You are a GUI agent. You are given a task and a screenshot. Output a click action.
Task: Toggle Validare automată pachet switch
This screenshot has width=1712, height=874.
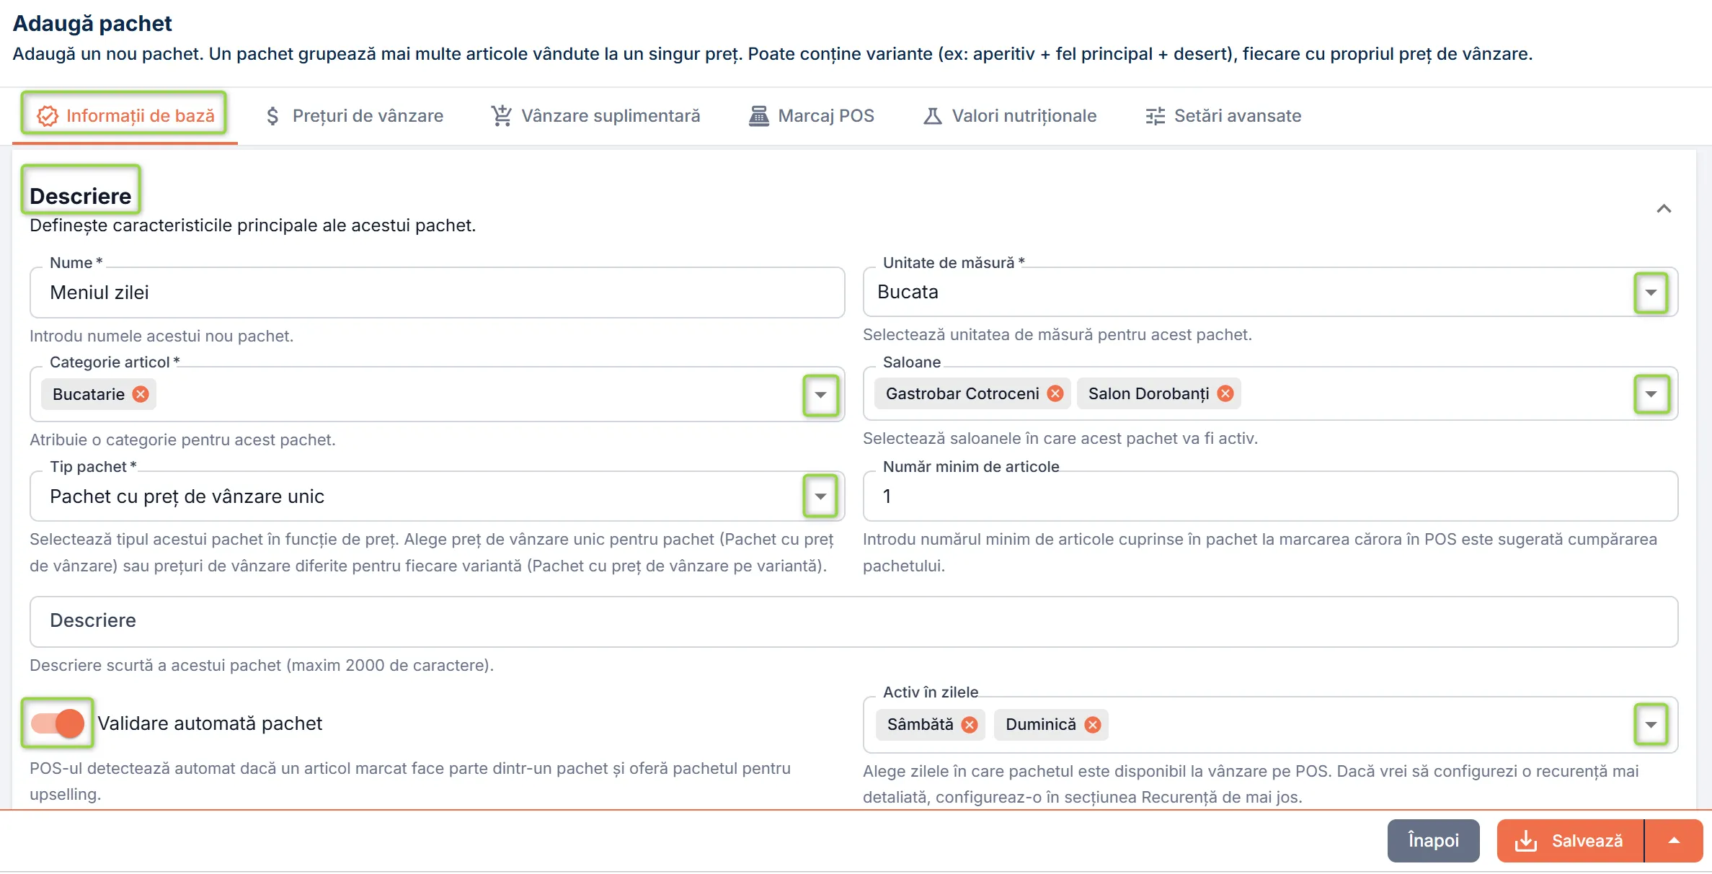(x=58, y=723)
